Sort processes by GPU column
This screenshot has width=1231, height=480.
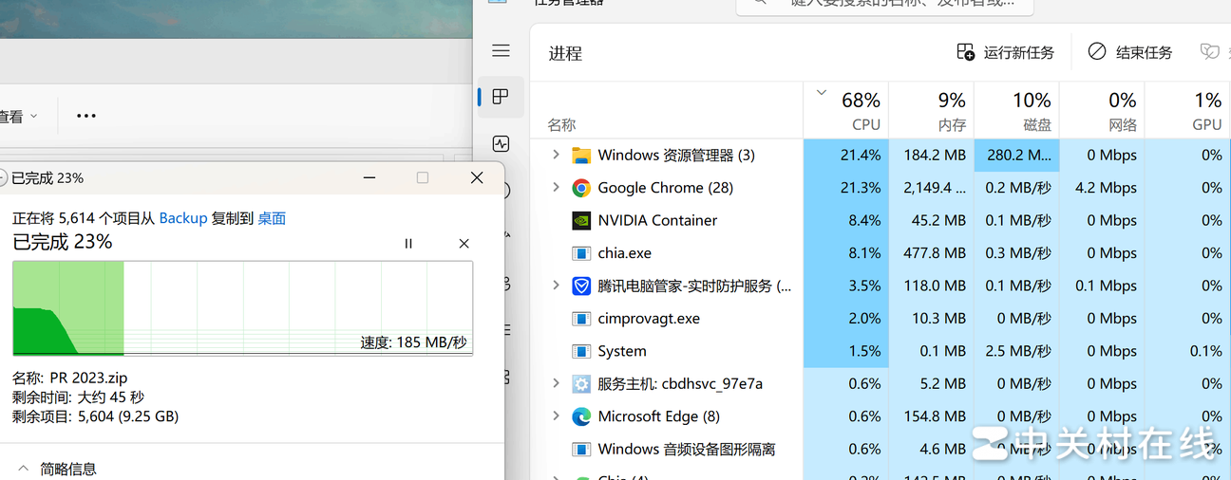point(1187,110)
